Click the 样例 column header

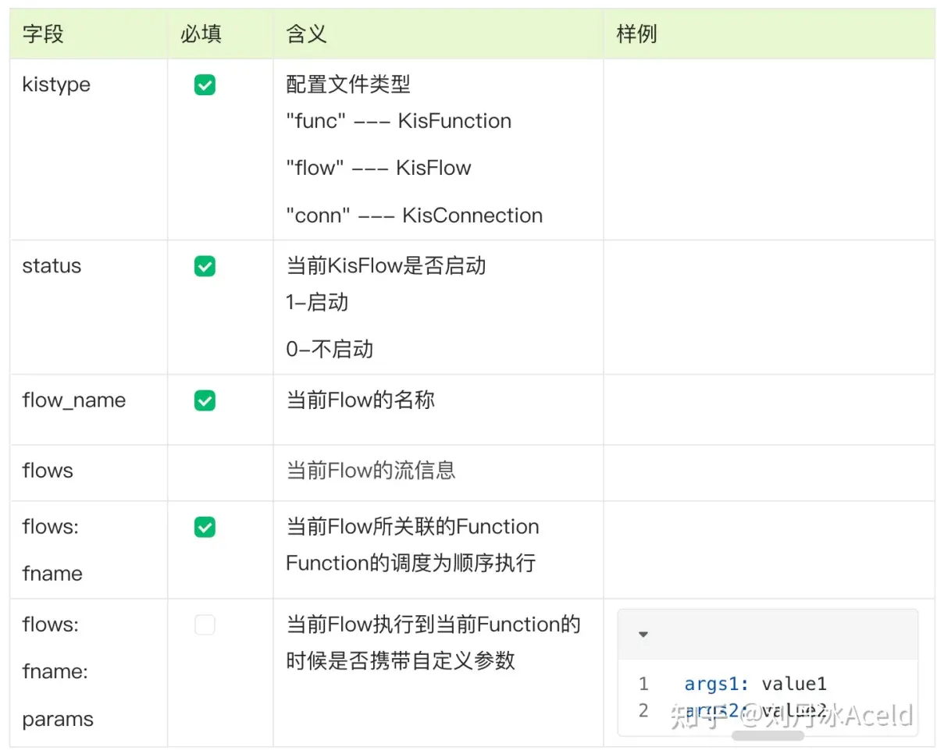(636, 34)
